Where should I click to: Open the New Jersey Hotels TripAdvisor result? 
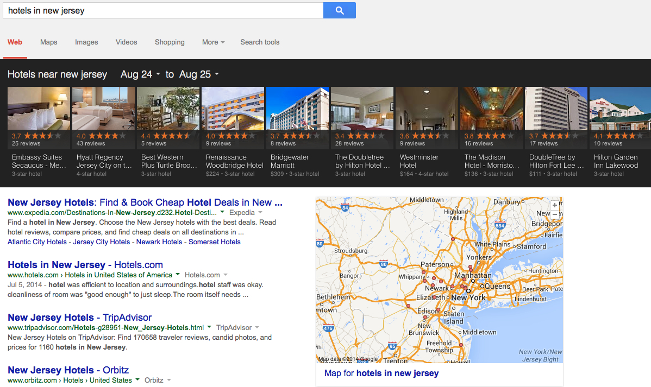(80, 318)
